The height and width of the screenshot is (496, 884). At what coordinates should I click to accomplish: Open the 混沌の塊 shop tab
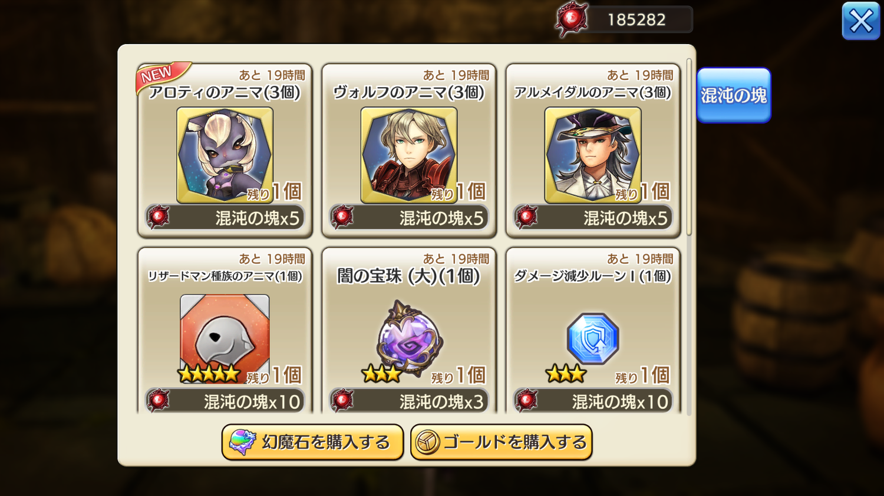tap(734, 95)
